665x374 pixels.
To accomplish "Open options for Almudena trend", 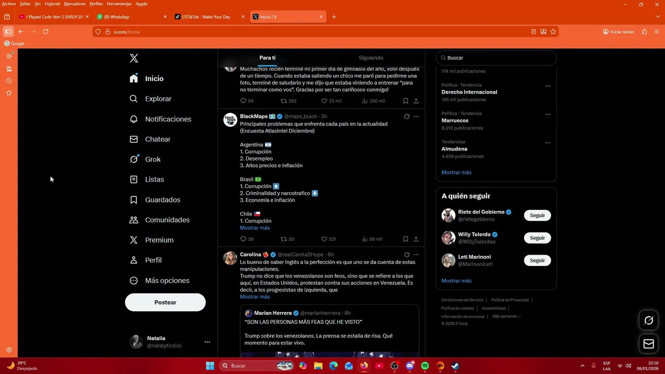I will (548, 143).
